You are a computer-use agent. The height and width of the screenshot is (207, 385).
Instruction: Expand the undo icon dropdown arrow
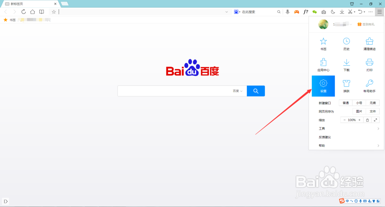coord(364,12)
